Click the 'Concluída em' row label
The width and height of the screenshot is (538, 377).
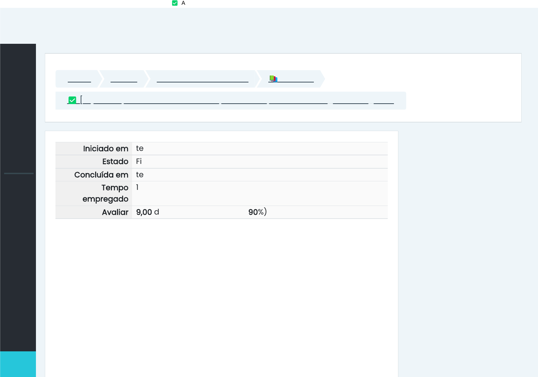pos(101,175)
